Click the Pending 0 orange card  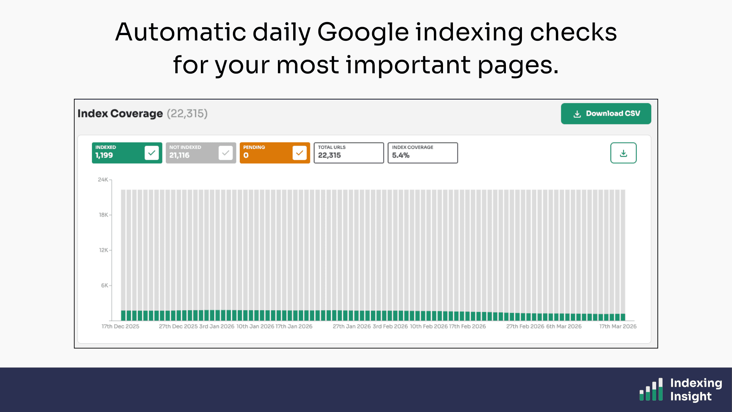pos(265,153)
